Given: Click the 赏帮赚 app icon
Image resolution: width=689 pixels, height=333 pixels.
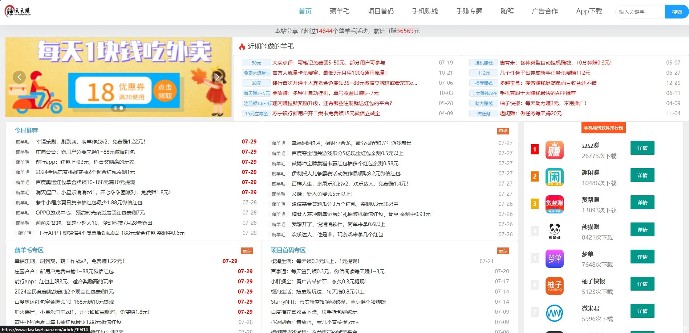Looking at the screenshot, I should (x=555, y=204).
